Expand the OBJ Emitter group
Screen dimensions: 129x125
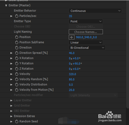(11, 111)
